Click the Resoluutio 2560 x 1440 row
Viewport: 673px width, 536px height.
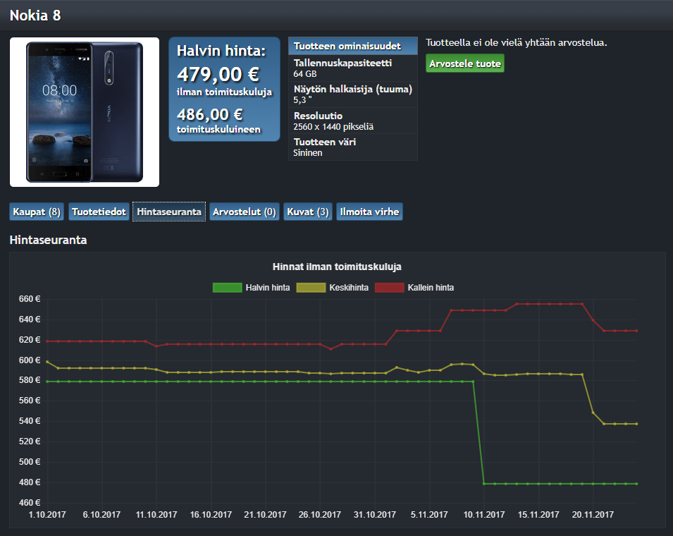click(353, 121)
